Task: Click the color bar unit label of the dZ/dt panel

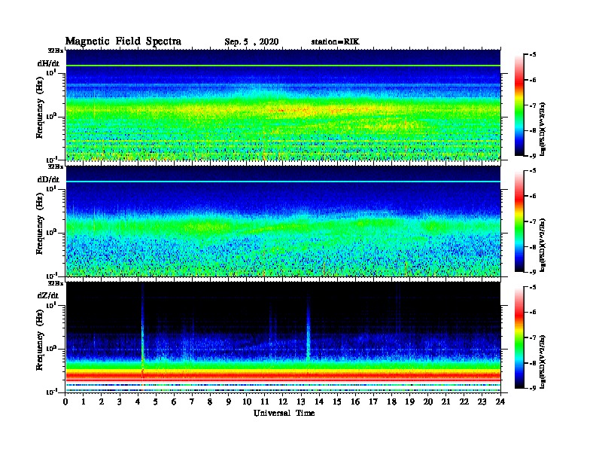Action: 543,362
